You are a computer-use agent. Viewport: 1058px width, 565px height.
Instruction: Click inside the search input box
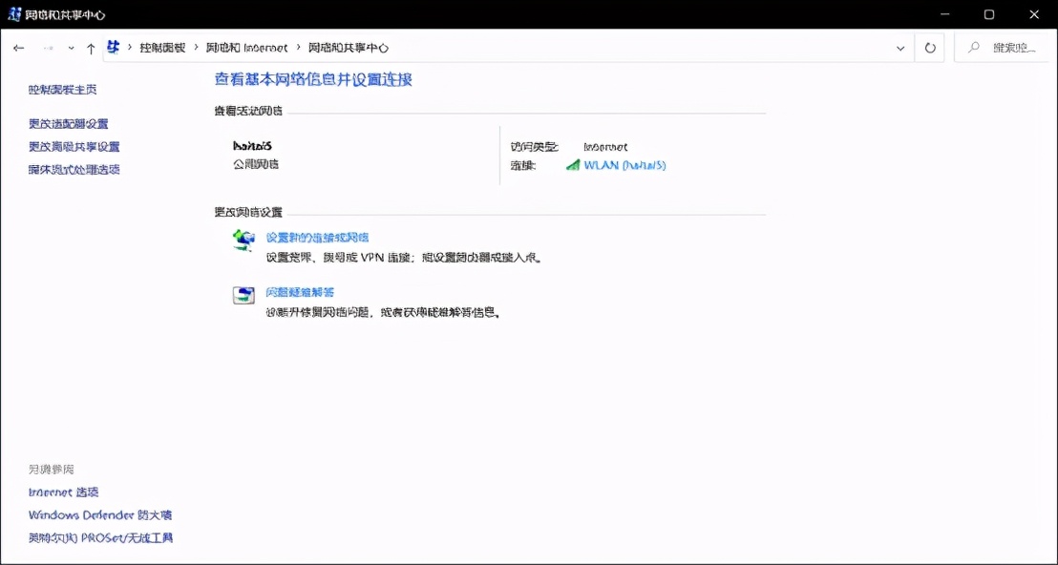[1012, 46]
